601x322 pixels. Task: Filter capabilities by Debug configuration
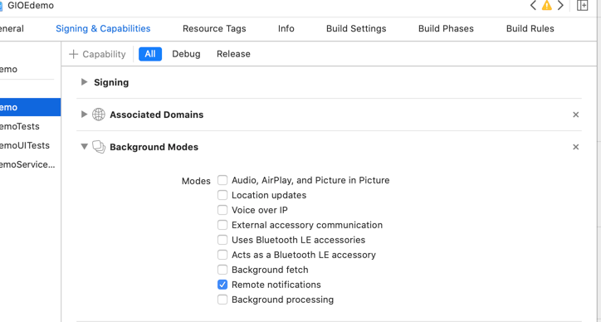coord(186,54)
